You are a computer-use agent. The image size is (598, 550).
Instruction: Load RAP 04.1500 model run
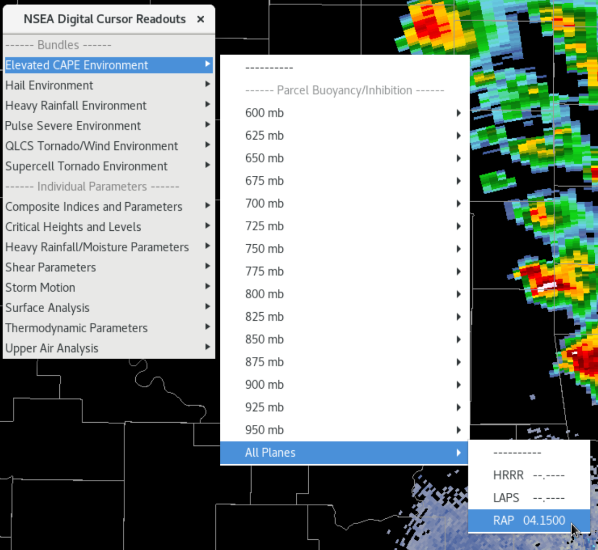point(529,520)
